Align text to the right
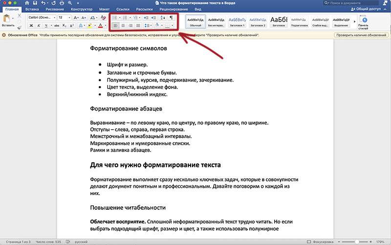Screen dimensions: 391x245 click(130, 25)
